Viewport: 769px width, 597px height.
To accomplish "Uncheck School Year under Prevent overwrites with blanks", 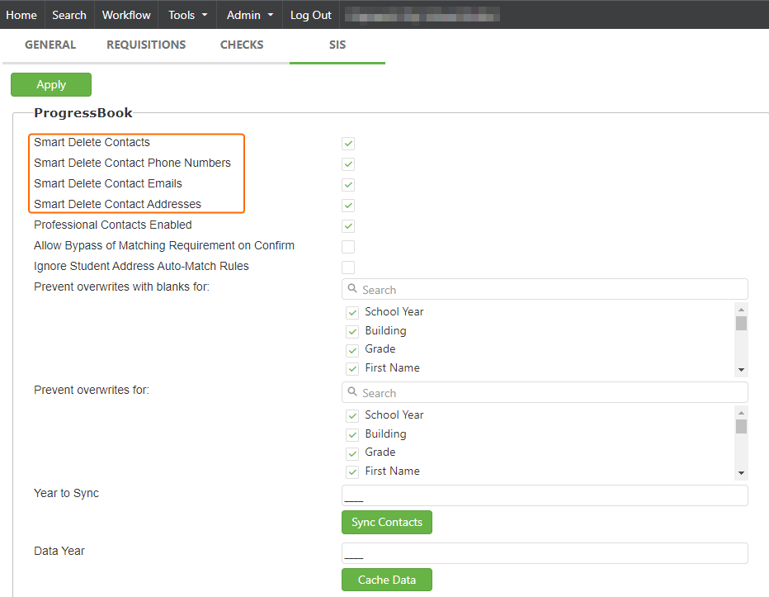I will (x=352, y=313).
